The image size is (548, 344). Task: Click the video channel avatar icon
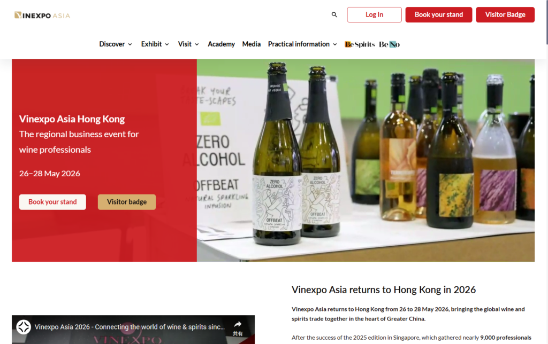24,327
